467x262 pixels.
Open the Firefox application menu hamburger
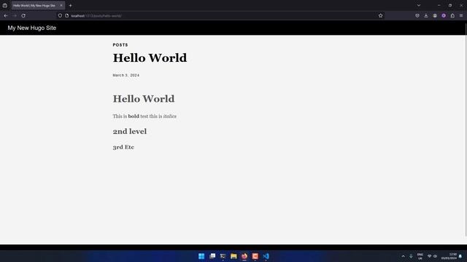tap(461, 16)
